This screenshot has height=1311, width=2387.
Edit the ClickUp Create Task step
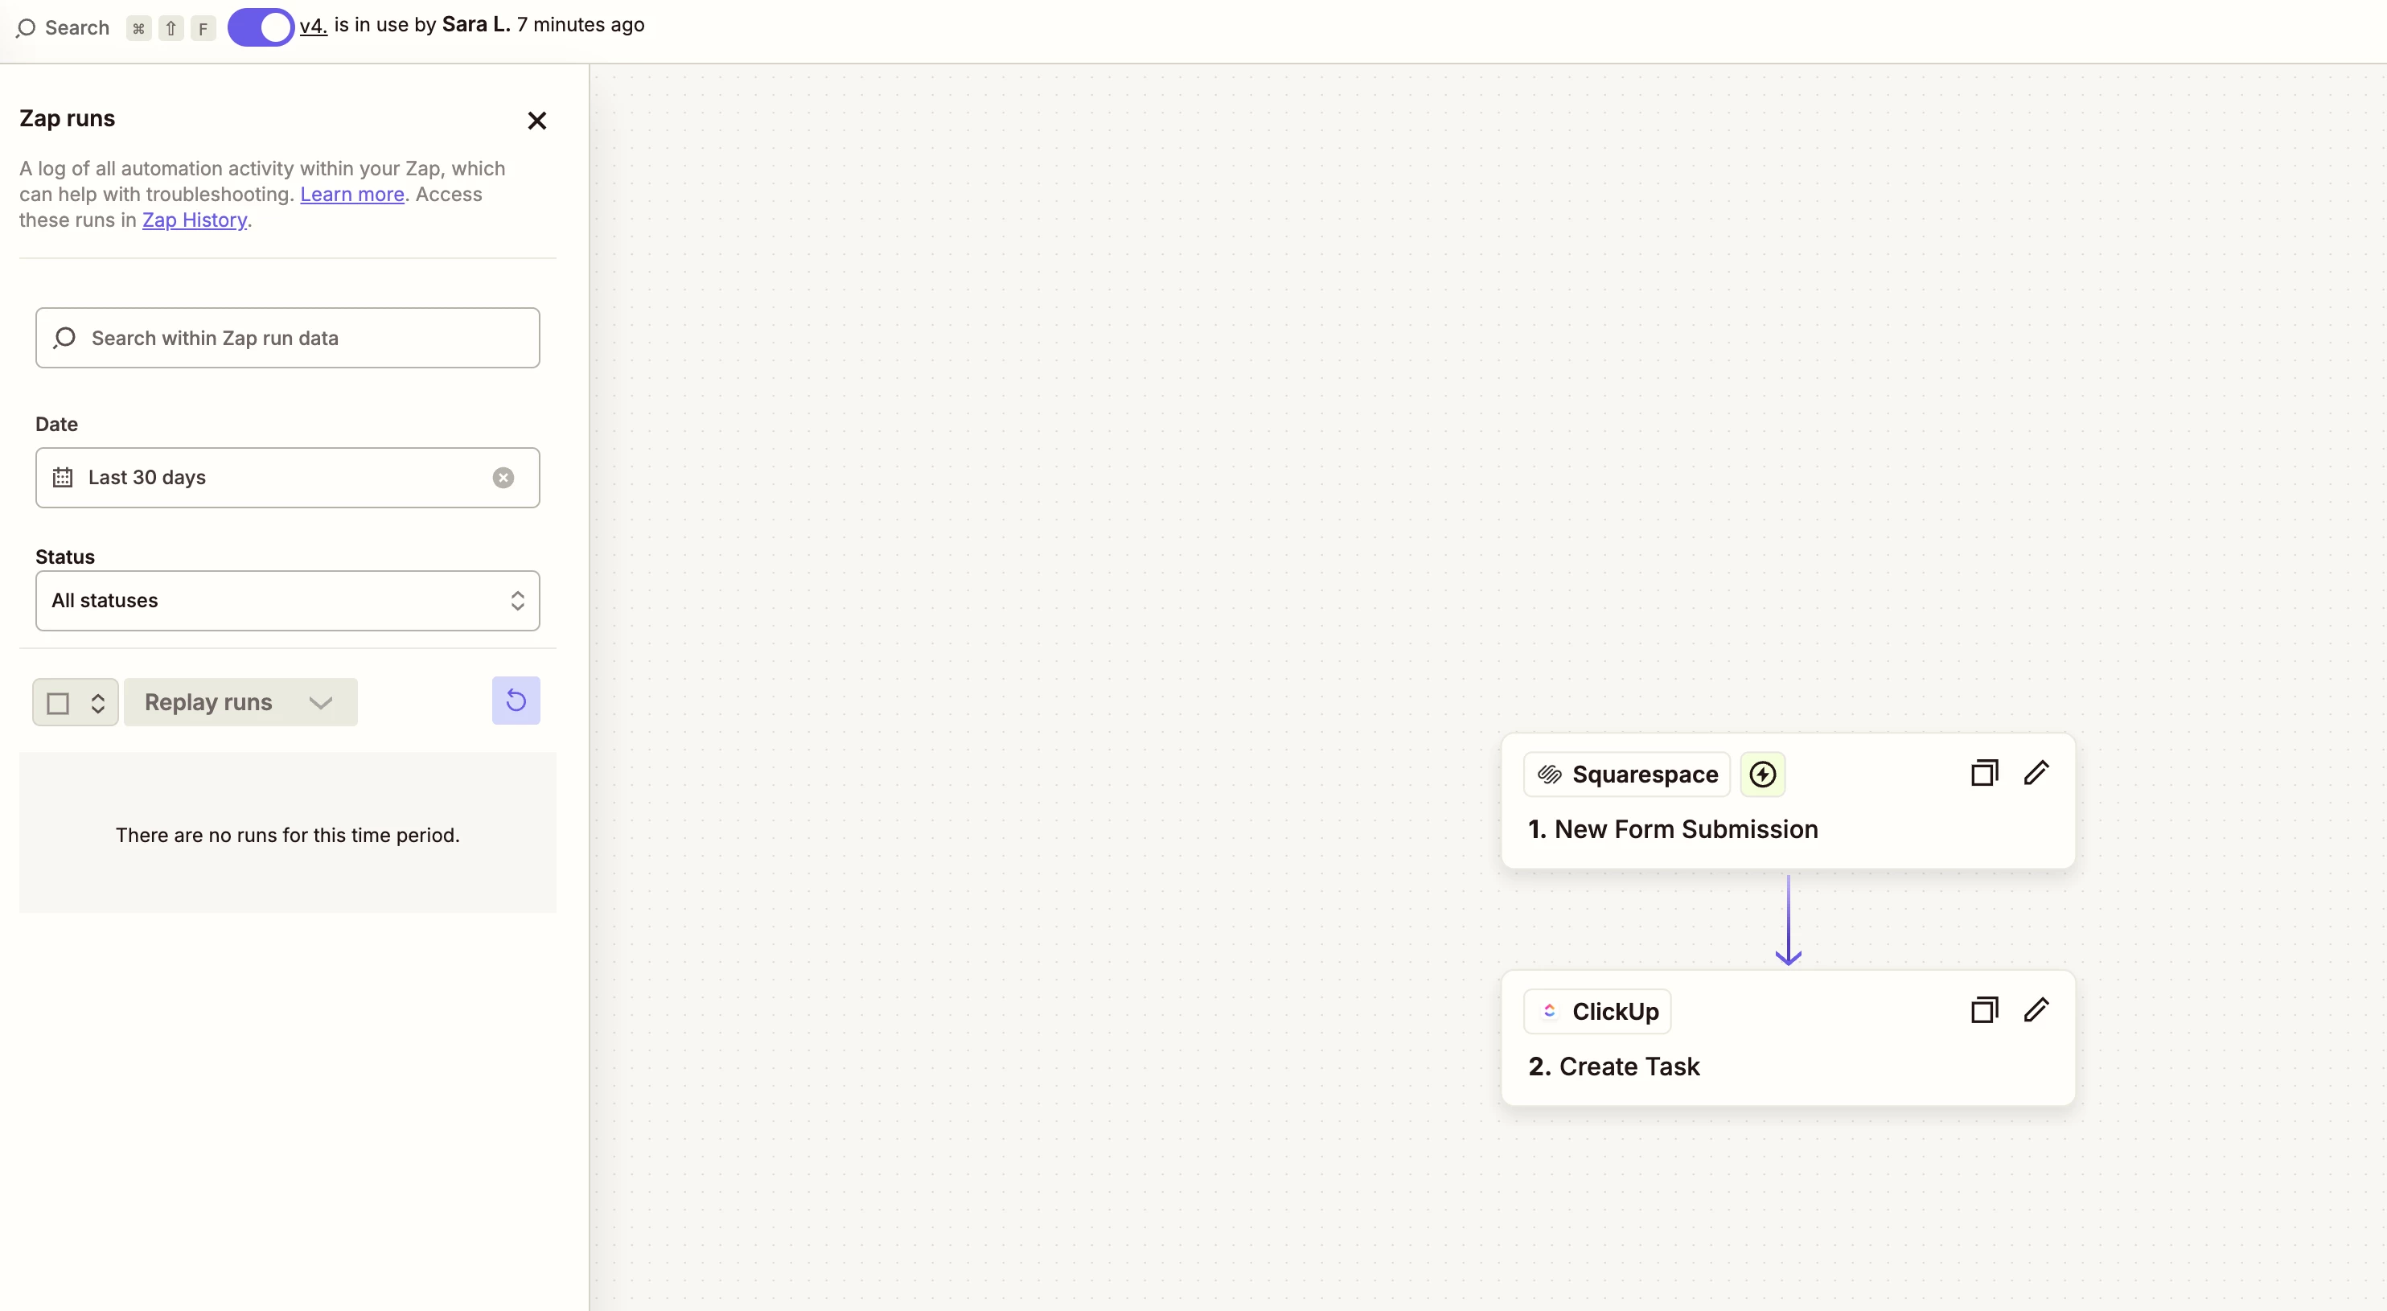(x=2036, y=1010)
